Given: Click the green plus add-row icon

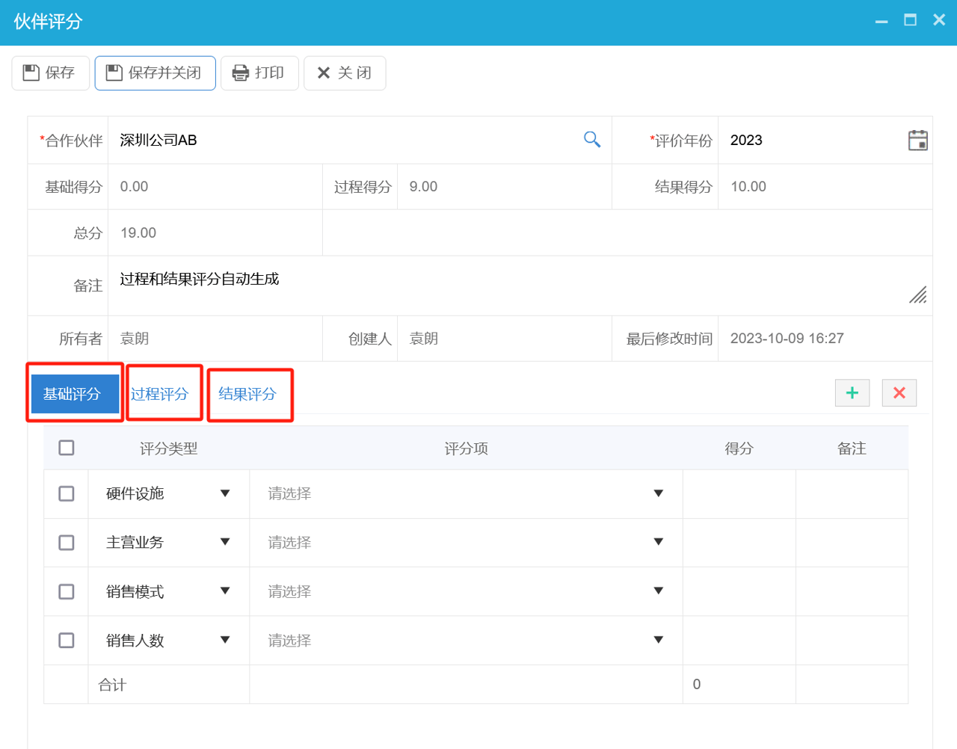Looking at the screenshot, I should (x=852, y=393).
